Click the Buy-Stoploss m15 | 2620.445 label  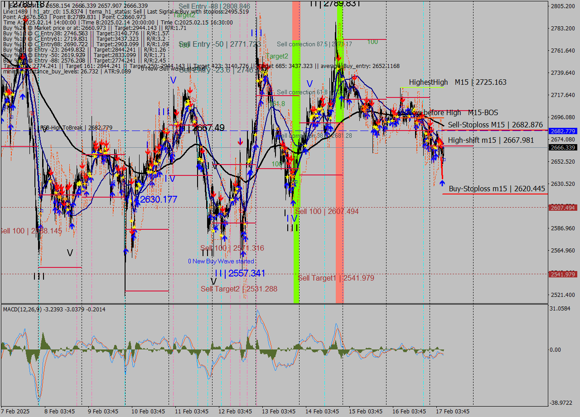495,189
